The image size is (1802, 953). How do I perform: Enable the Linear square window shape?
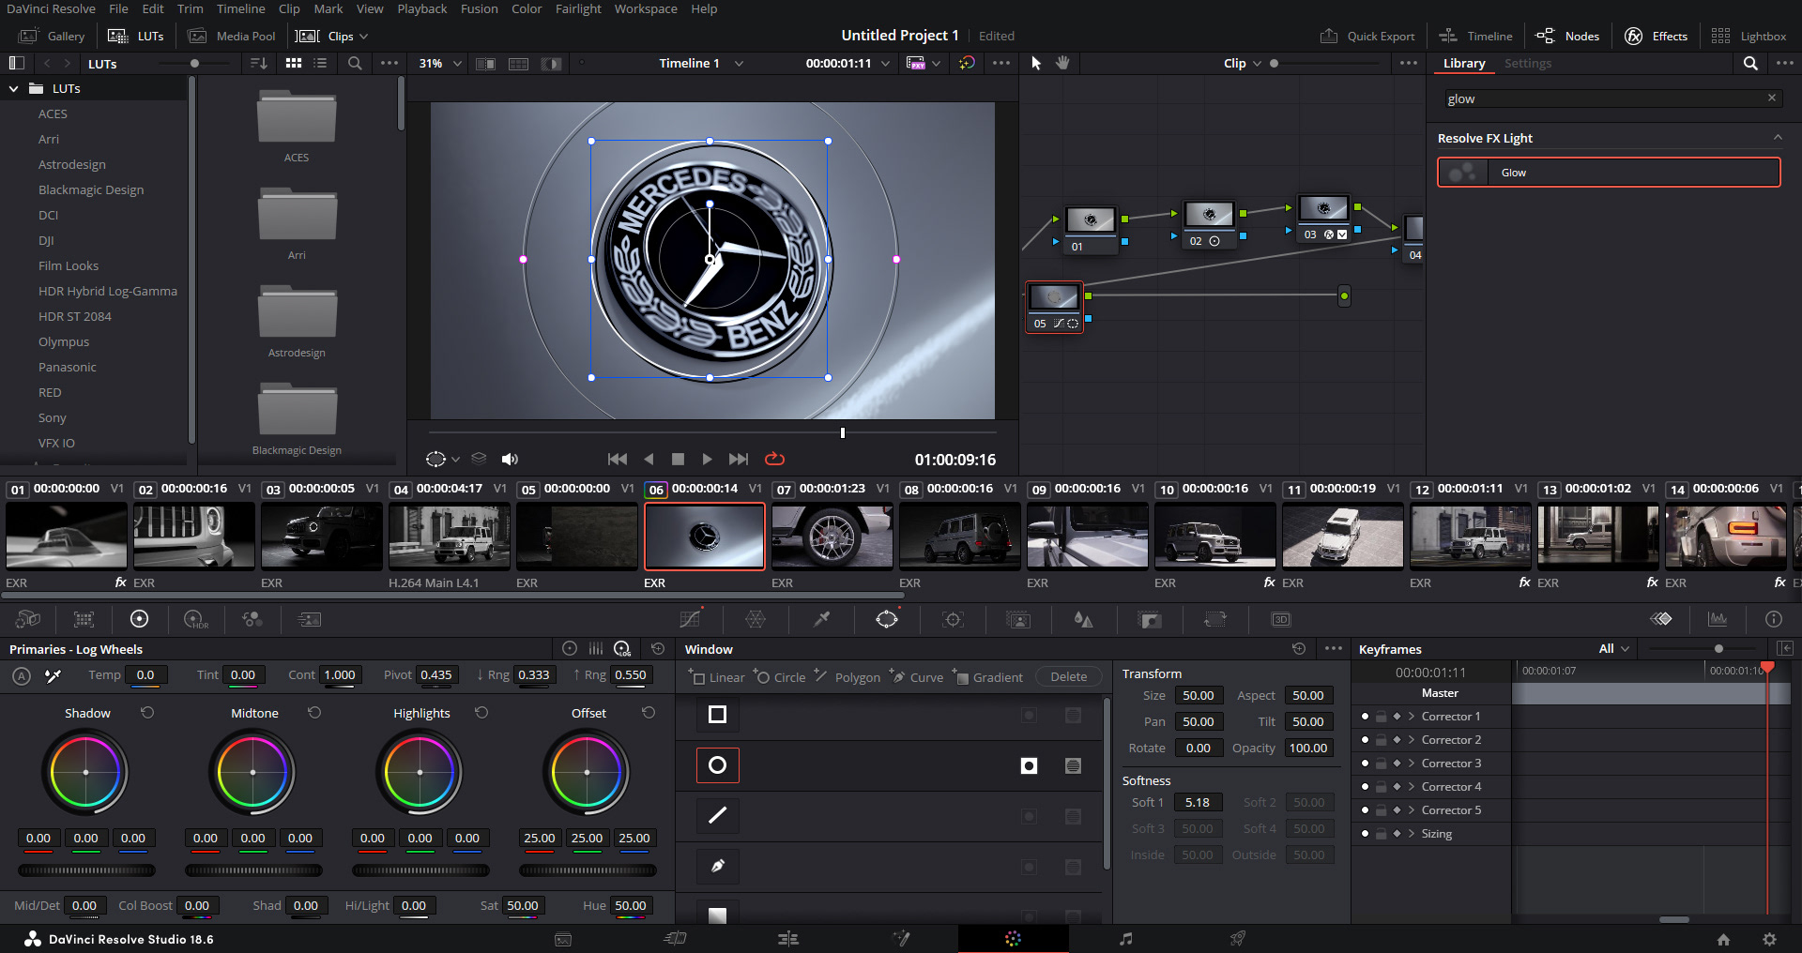pos(718,715)
